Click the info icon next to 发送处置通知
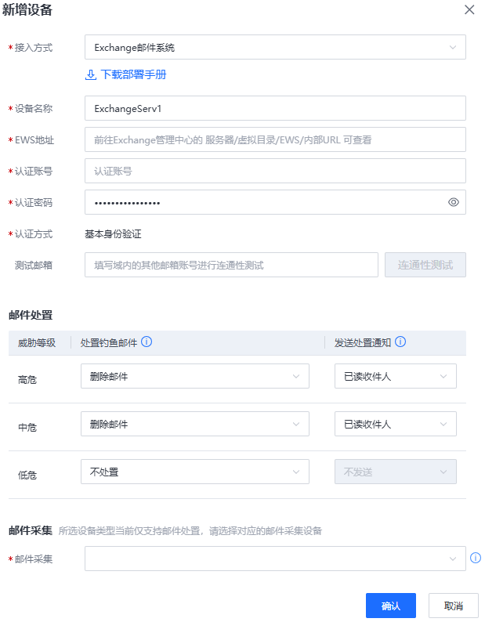 [400, 342]
